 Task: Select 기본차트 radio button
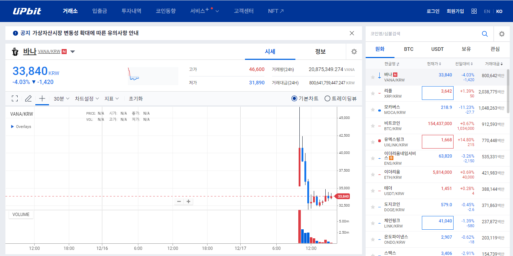click(294, 98)
